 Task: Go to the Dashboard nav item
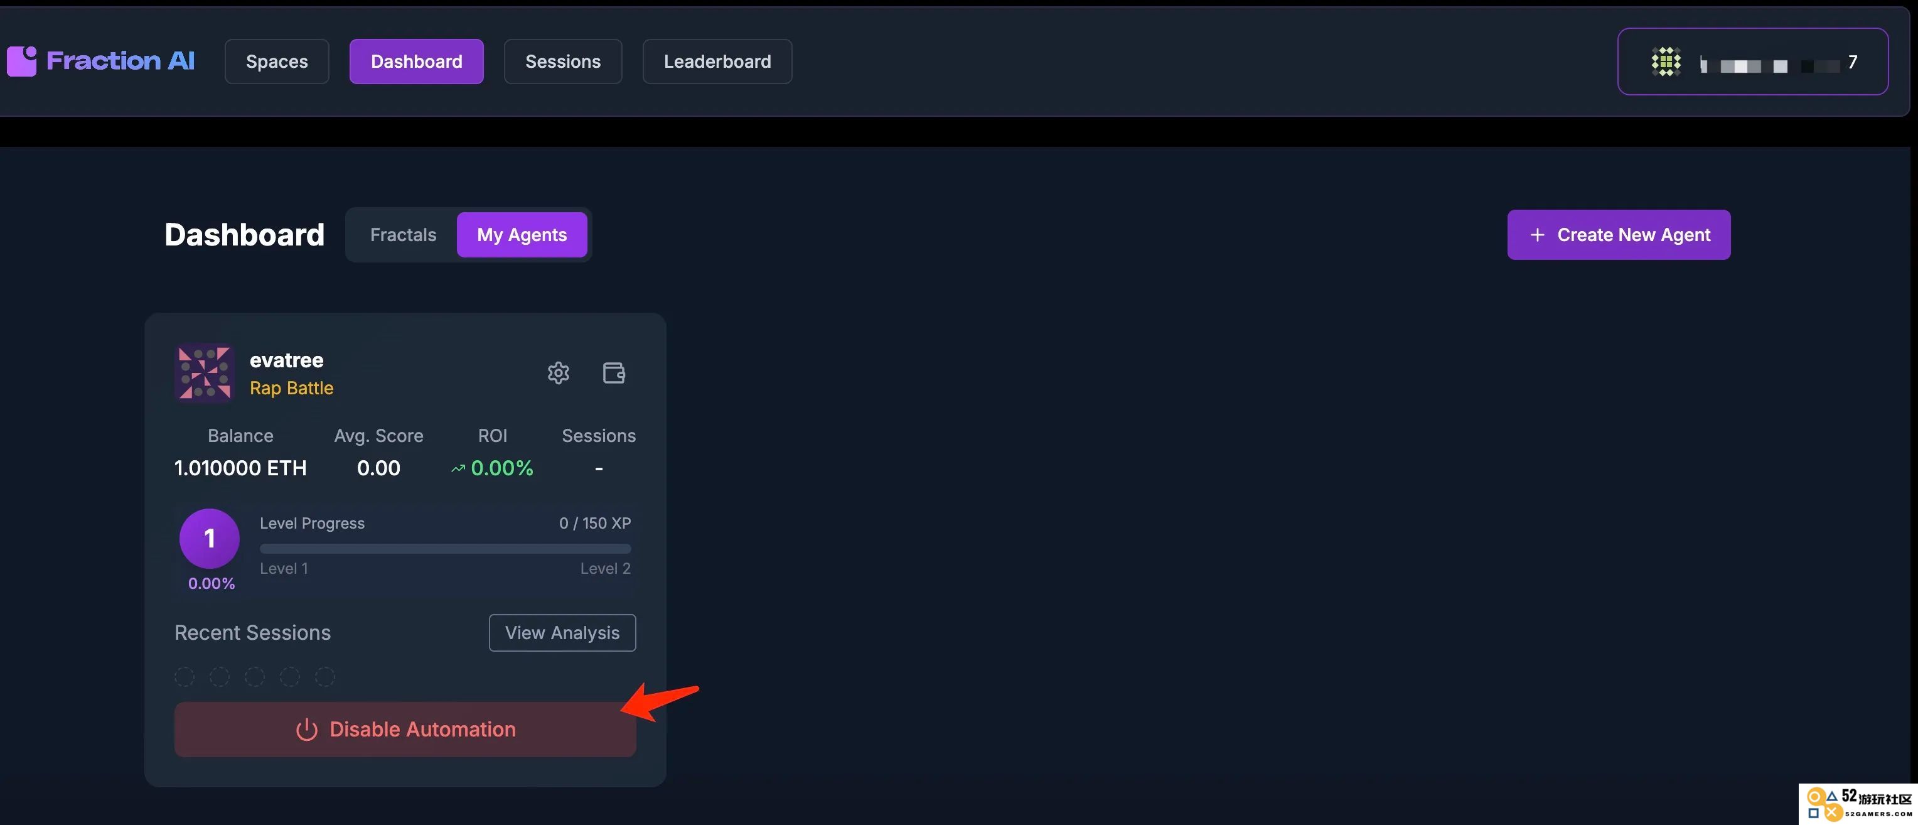tap(416, 61)
